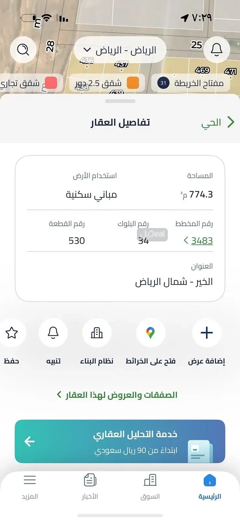Image resolution: width=240 pixels, height=522 pixels.
Task: Tap the search magnifier icon
Action: click(x=23, y=50)
